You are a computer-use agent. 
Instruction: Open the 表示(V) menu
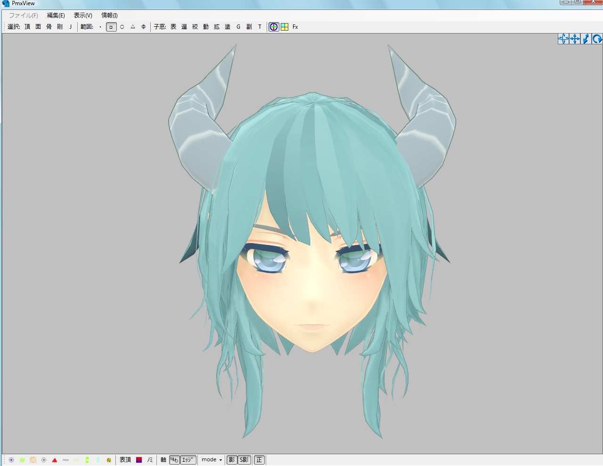pos(83,16)
